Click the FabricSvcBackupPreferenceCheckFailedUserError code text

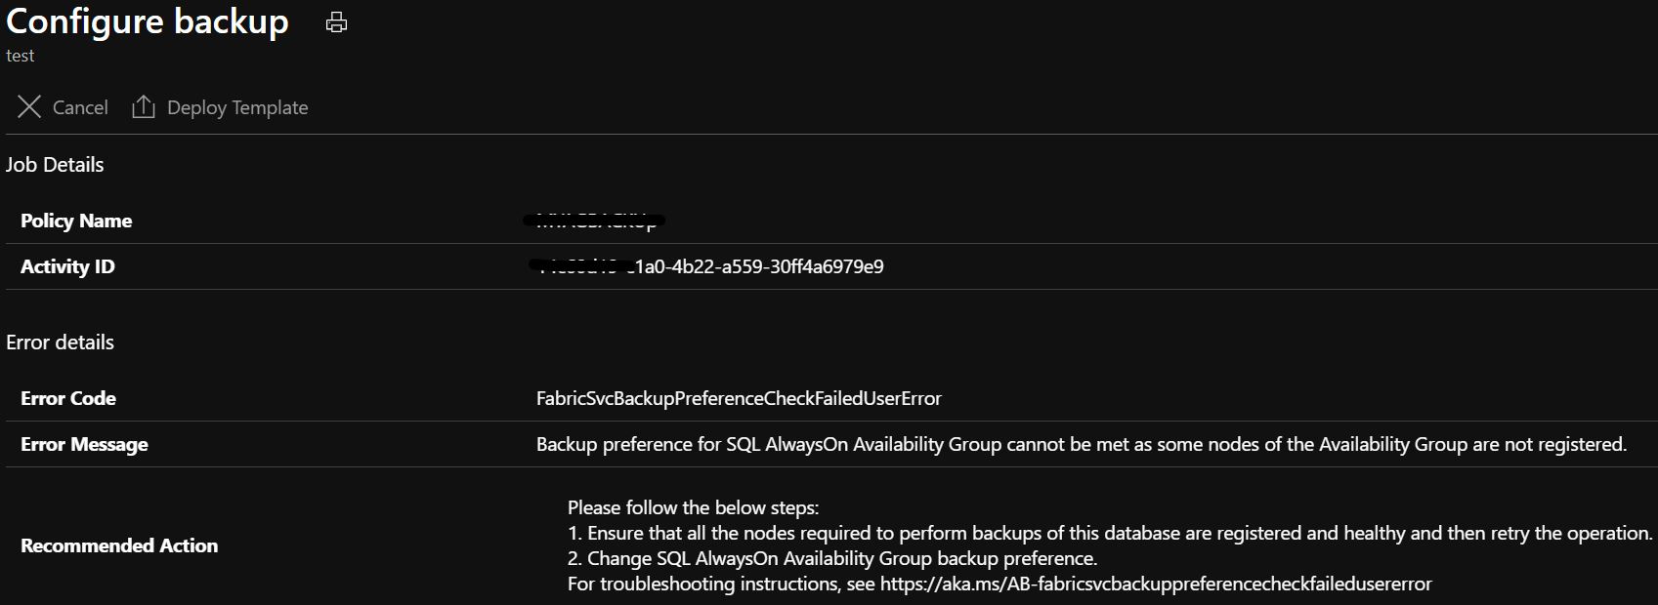tap(738, 398)
